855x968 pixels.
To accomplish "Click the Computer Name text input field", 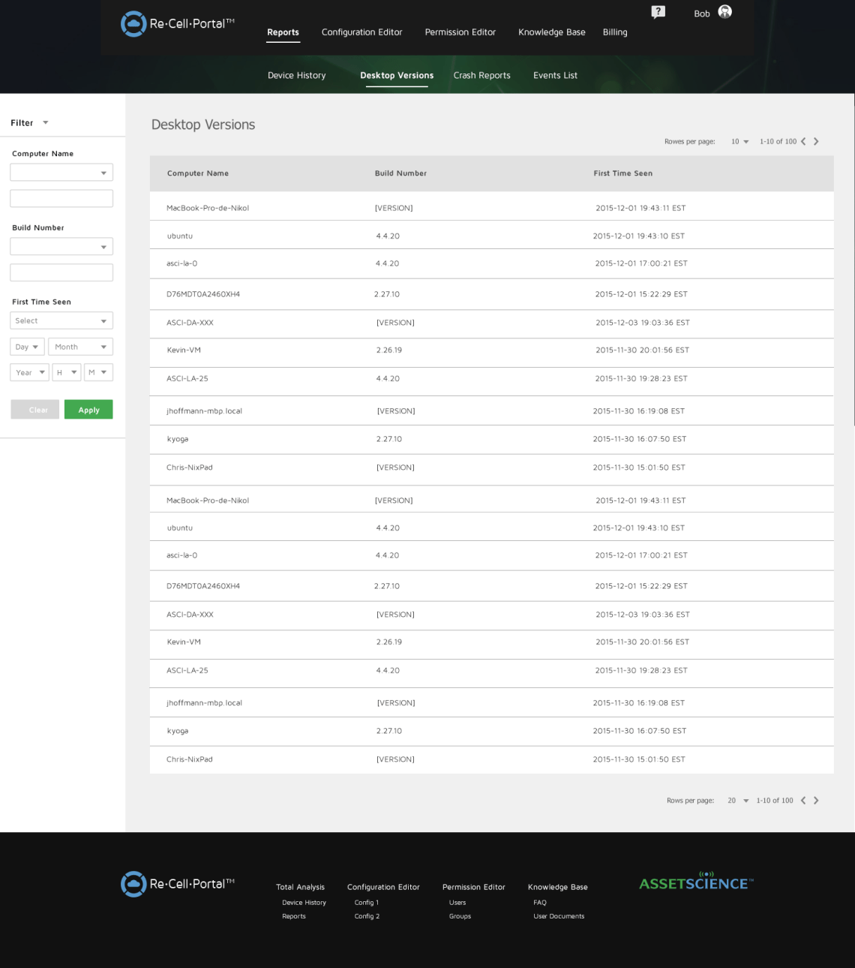I will (x=61, y=197).
